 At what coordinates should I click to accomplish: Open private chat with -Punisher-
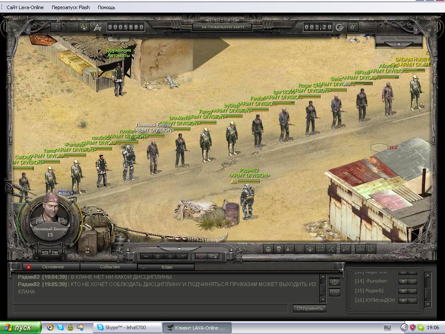pyautogui.click(x=413, y=281)
